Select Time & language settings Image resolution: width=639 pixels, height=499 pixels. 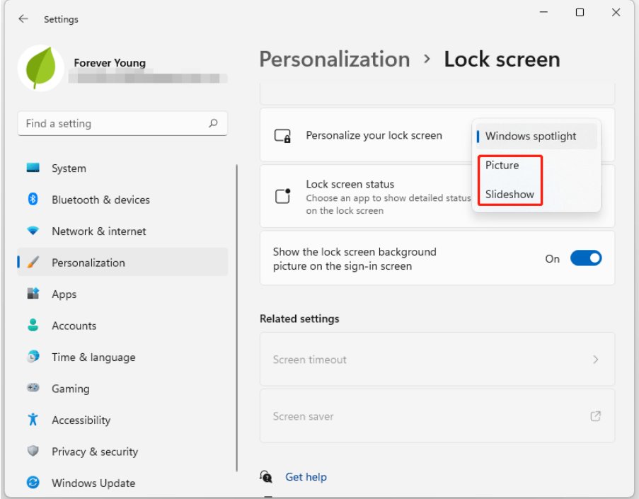click(93, 357)
